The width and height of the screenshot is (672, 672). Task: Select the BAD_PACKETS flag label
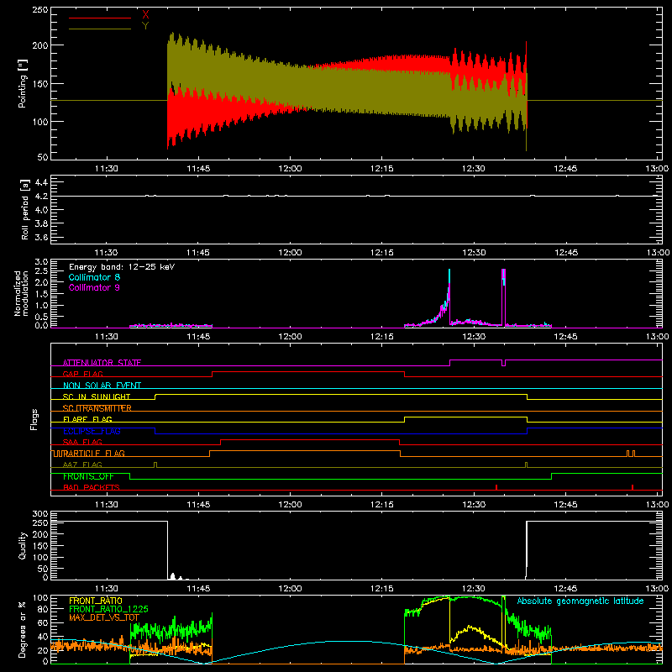coord(92,487)
